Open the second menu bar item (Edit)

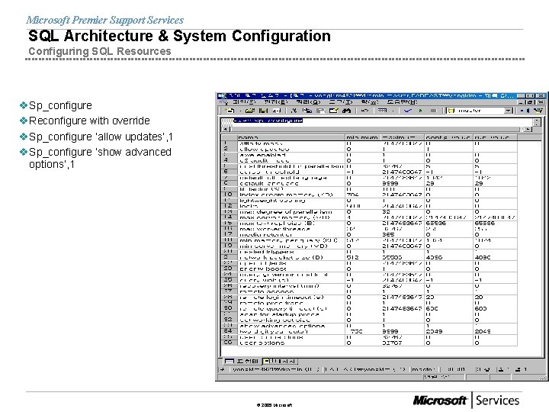coord(276,102)
